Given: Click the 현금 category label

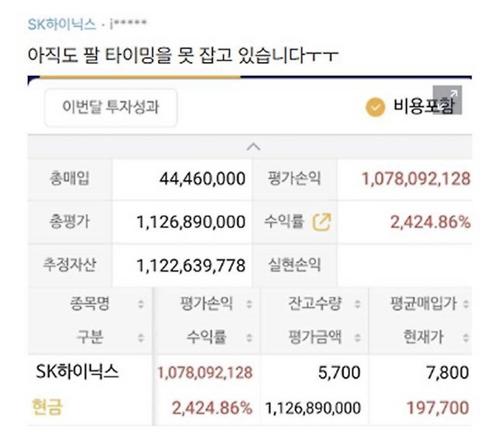Looking at the screenshot, I should coord(47,407).
